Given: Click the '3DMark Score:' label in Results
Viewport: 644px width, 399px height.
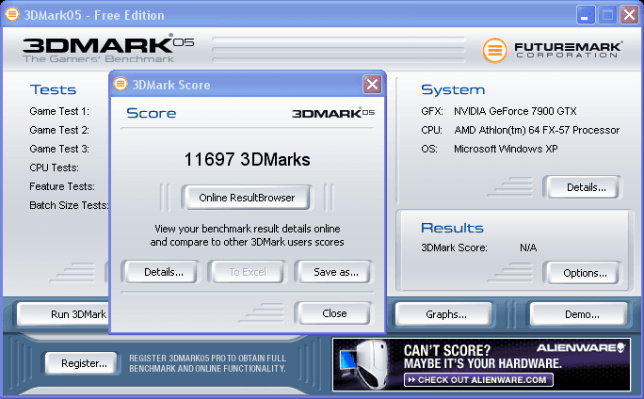Looking at the screenshot, I should [454, 247].
